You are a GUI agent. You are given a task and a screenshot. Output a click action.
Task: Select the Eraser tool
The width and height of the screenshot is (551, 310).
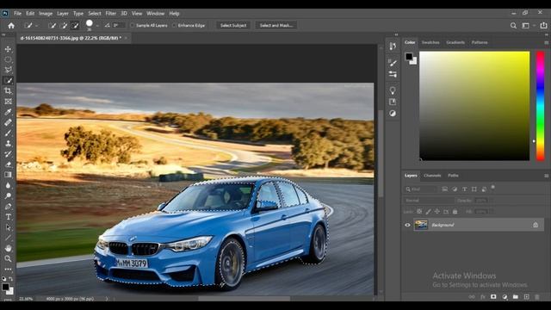pos(8,164)
